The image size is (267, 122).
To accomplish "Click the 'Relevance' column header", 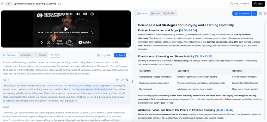I will click(237, 71).
